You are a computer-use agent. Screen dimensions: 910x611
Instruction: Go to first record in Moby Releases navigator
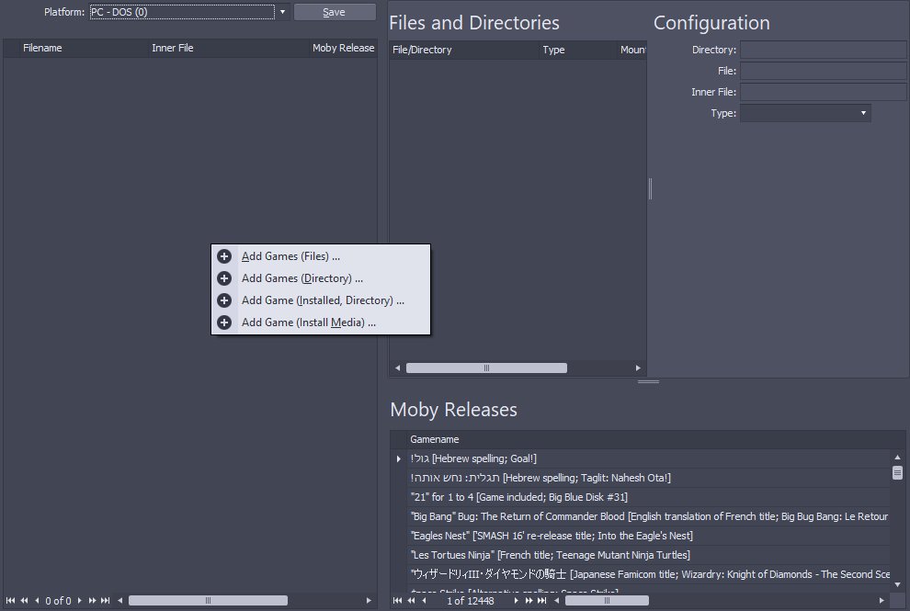397,601
